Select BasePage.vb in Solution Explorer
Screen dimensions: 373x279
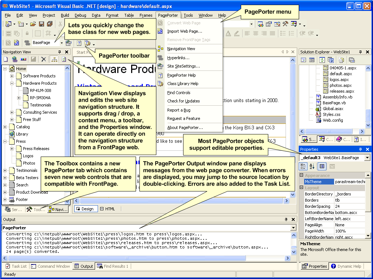pyautogui.click(x=334, y=103)
